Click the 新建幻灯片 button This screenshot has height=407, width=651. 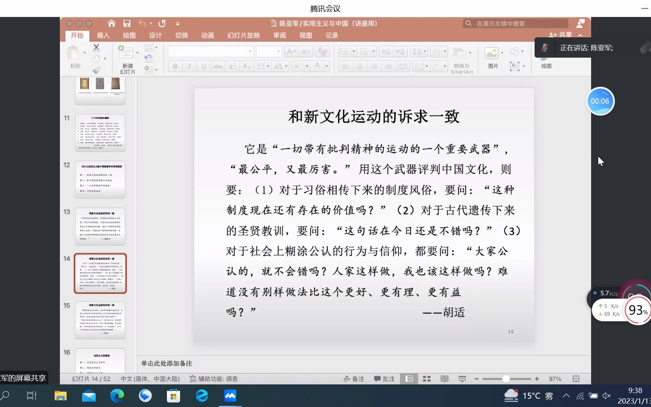tap(127, 60)
